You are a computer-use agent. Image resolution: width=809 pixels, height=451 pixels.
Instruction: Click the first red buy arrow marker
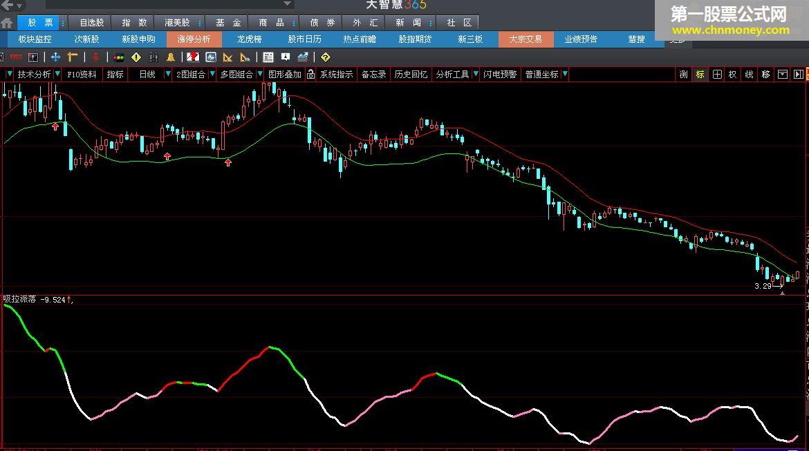pyautogui.click(x=55, y=126)
